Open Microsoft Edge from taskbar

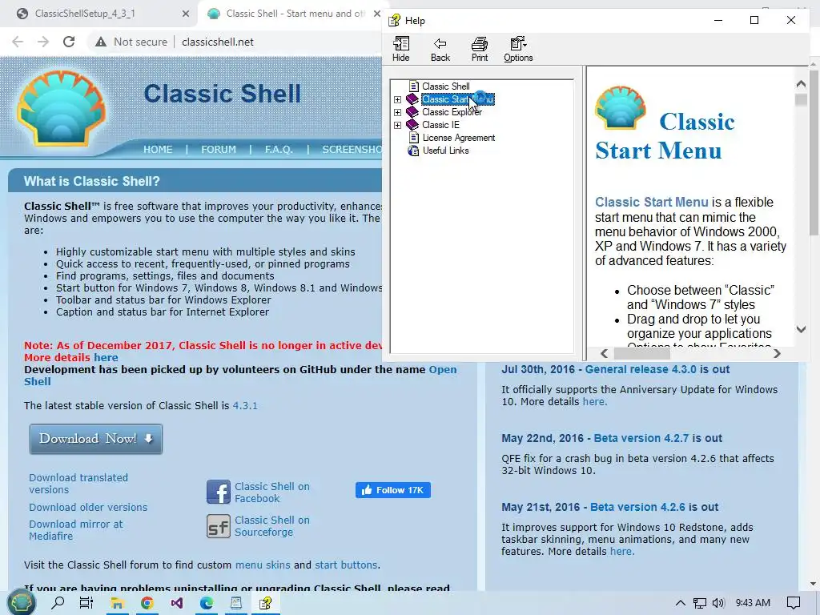207,603
